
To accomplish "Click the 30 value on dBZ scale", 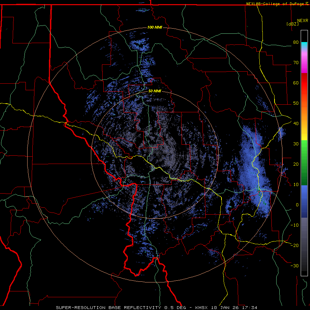I will click(x=296, y=144).
